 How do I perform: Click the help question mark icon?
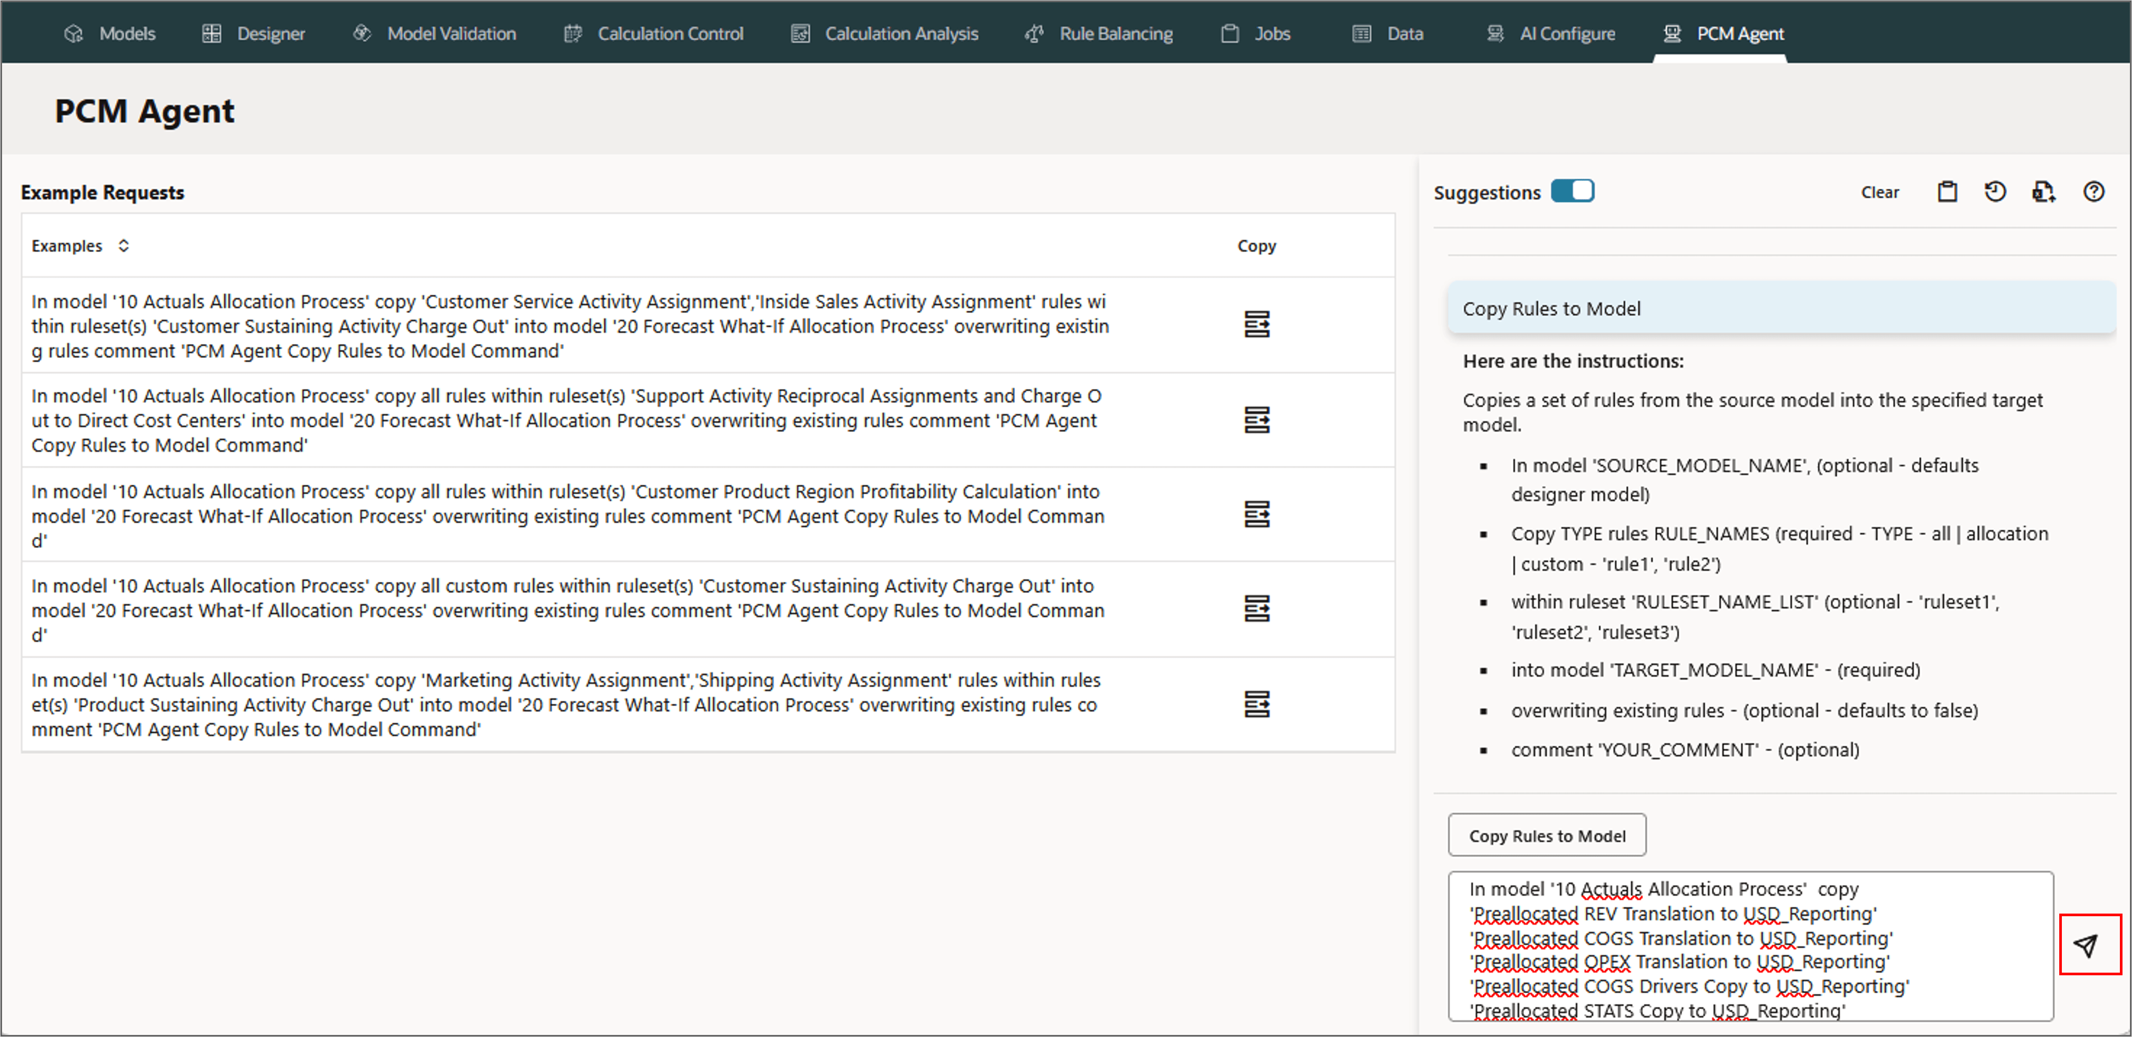pos(2093,192)
